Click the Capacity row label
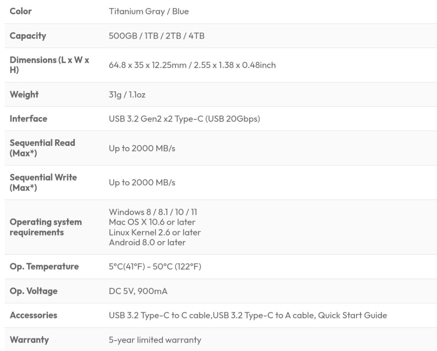 [28, 36]
